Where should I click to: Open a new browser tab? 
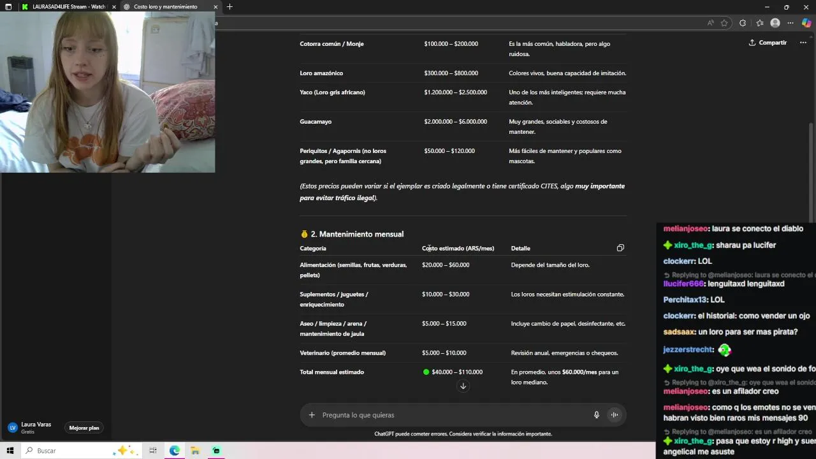point(229,6)
